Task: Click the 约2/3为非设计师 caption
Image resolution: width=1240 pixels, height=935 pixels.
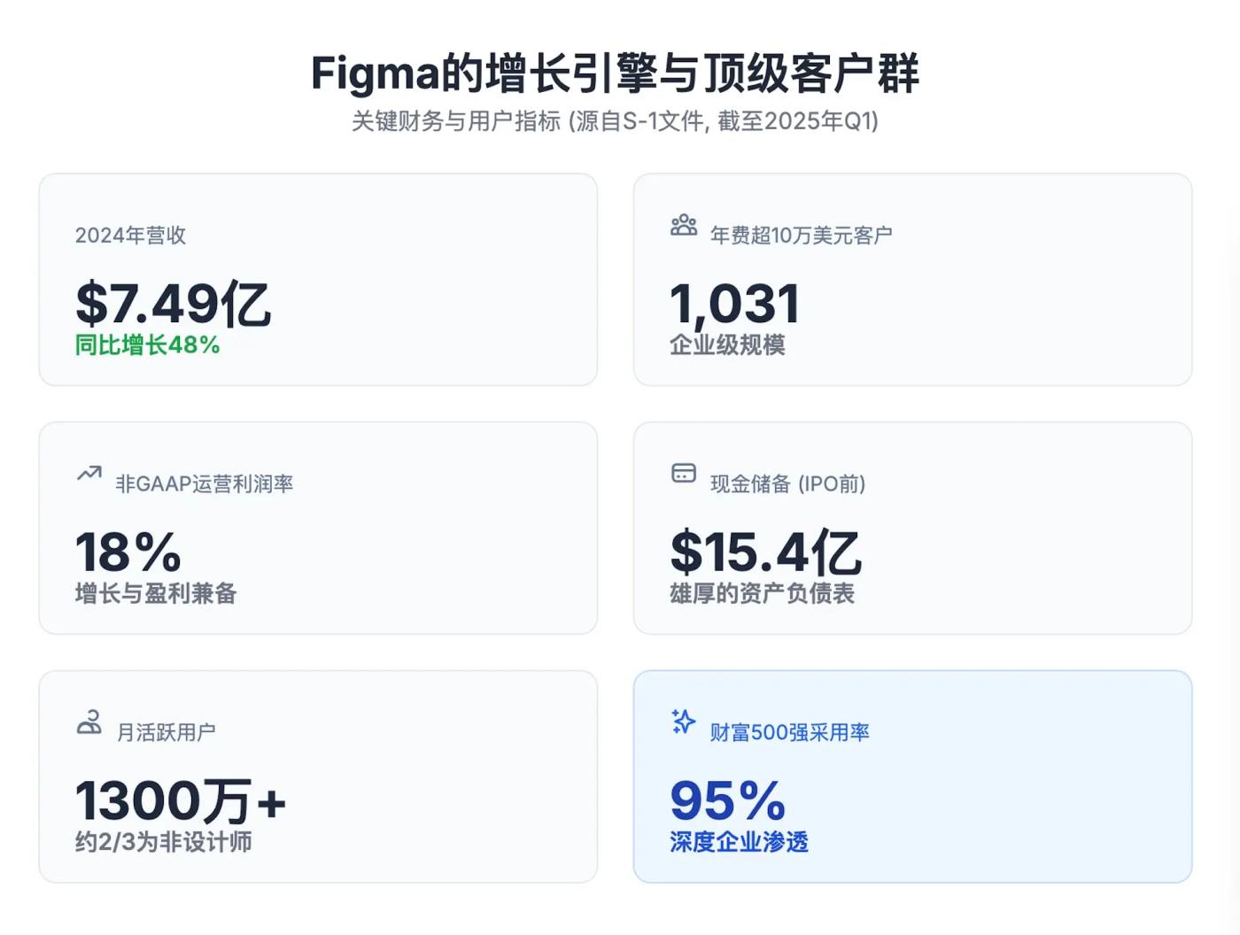Action: [x=164, y=842]
